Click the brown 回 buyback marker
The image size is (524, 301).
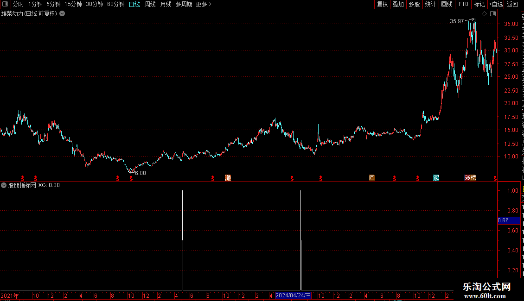(372, 178)
